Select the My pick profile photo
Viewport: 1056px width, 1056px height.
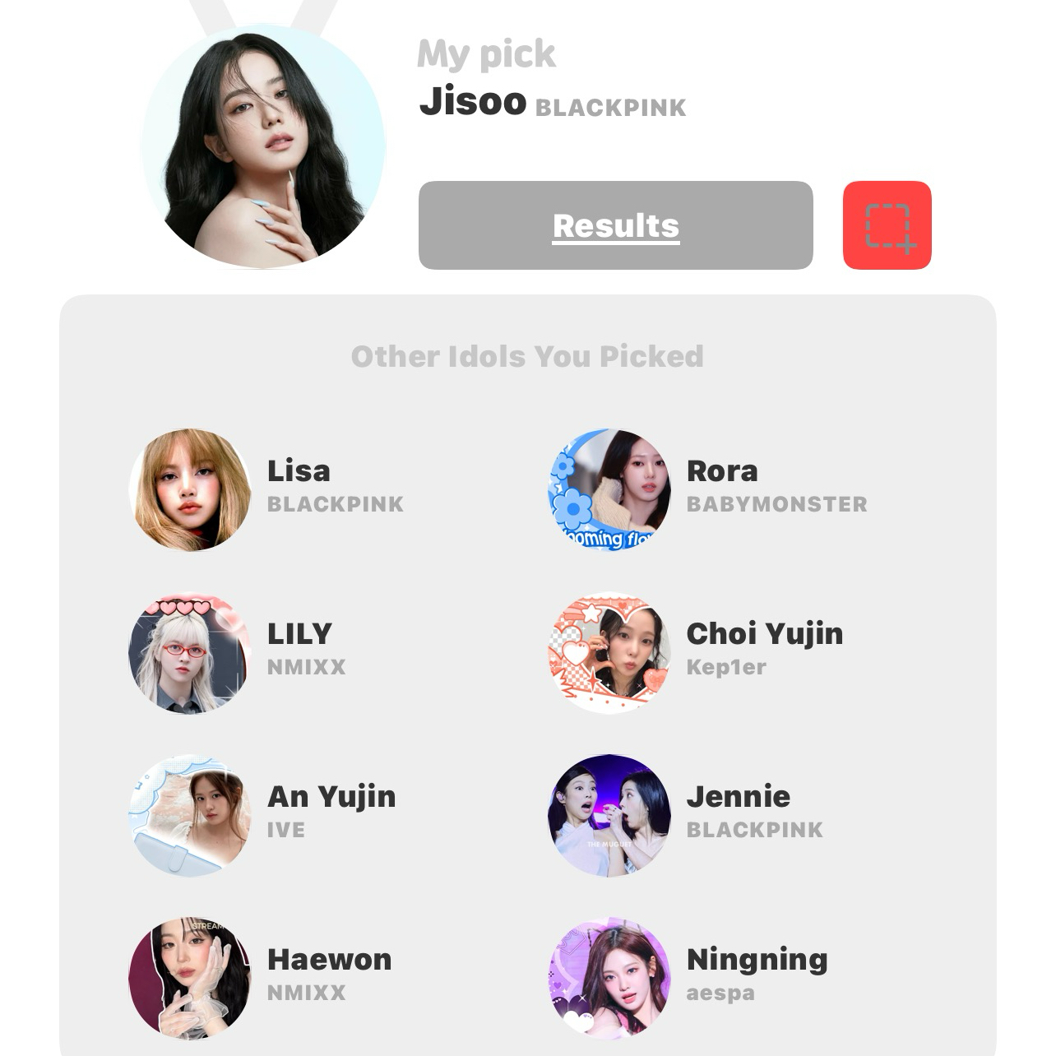tap(264, 146)
